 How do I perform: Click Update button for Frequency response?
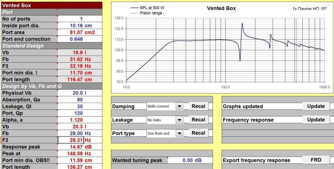[x=316, y=120]
